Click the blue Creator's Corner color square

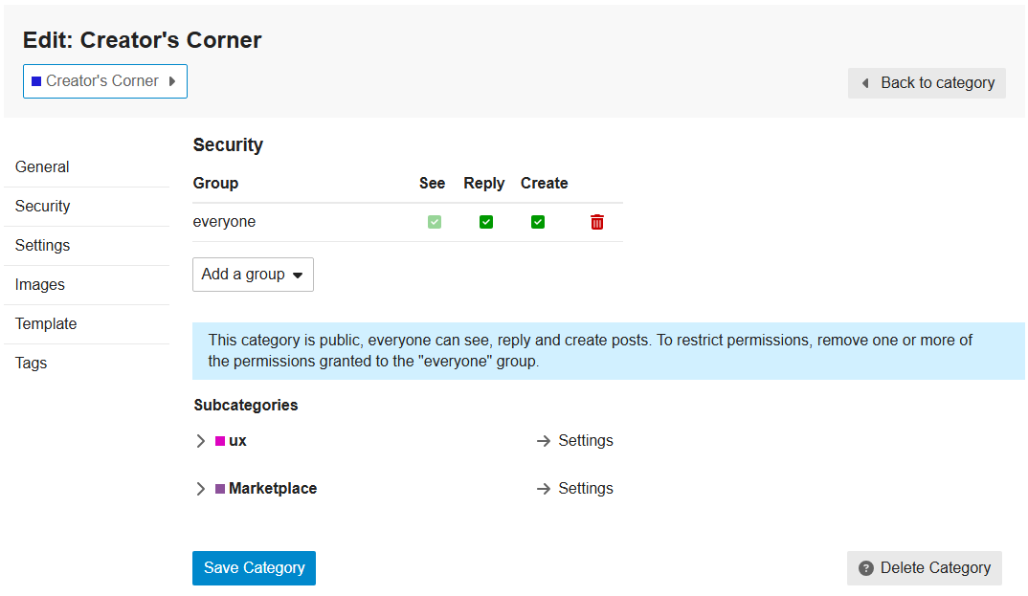(x=36, y=81)
